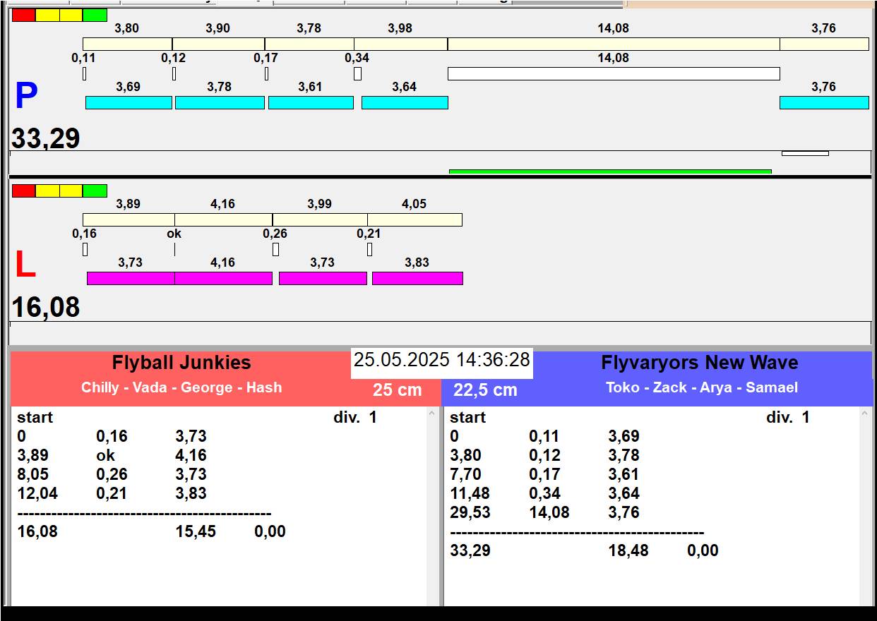
Task: Click the magenta 4,16 run bar
Action: 223,278
